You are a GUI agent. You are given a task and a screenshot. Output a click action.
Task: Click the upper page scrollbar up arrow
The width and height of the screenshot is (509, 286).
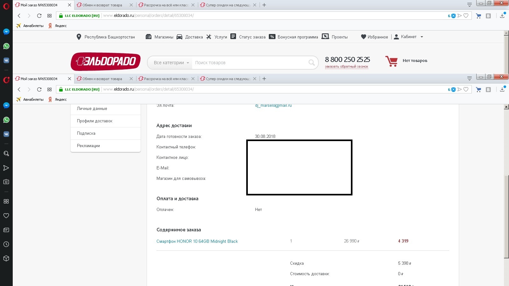(506, 33)
